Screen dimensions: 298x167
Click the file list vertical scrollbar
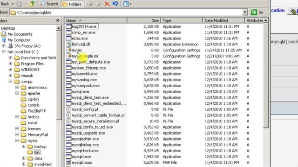(x=266, y=76)
